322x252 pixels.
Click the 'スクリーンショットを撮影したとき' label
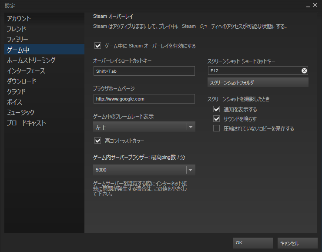pos(238,99)
